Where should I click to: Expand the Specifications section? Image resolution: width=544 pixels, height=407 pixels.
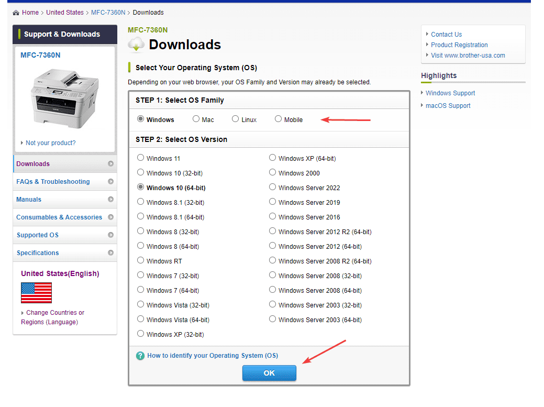pos(37,253)
